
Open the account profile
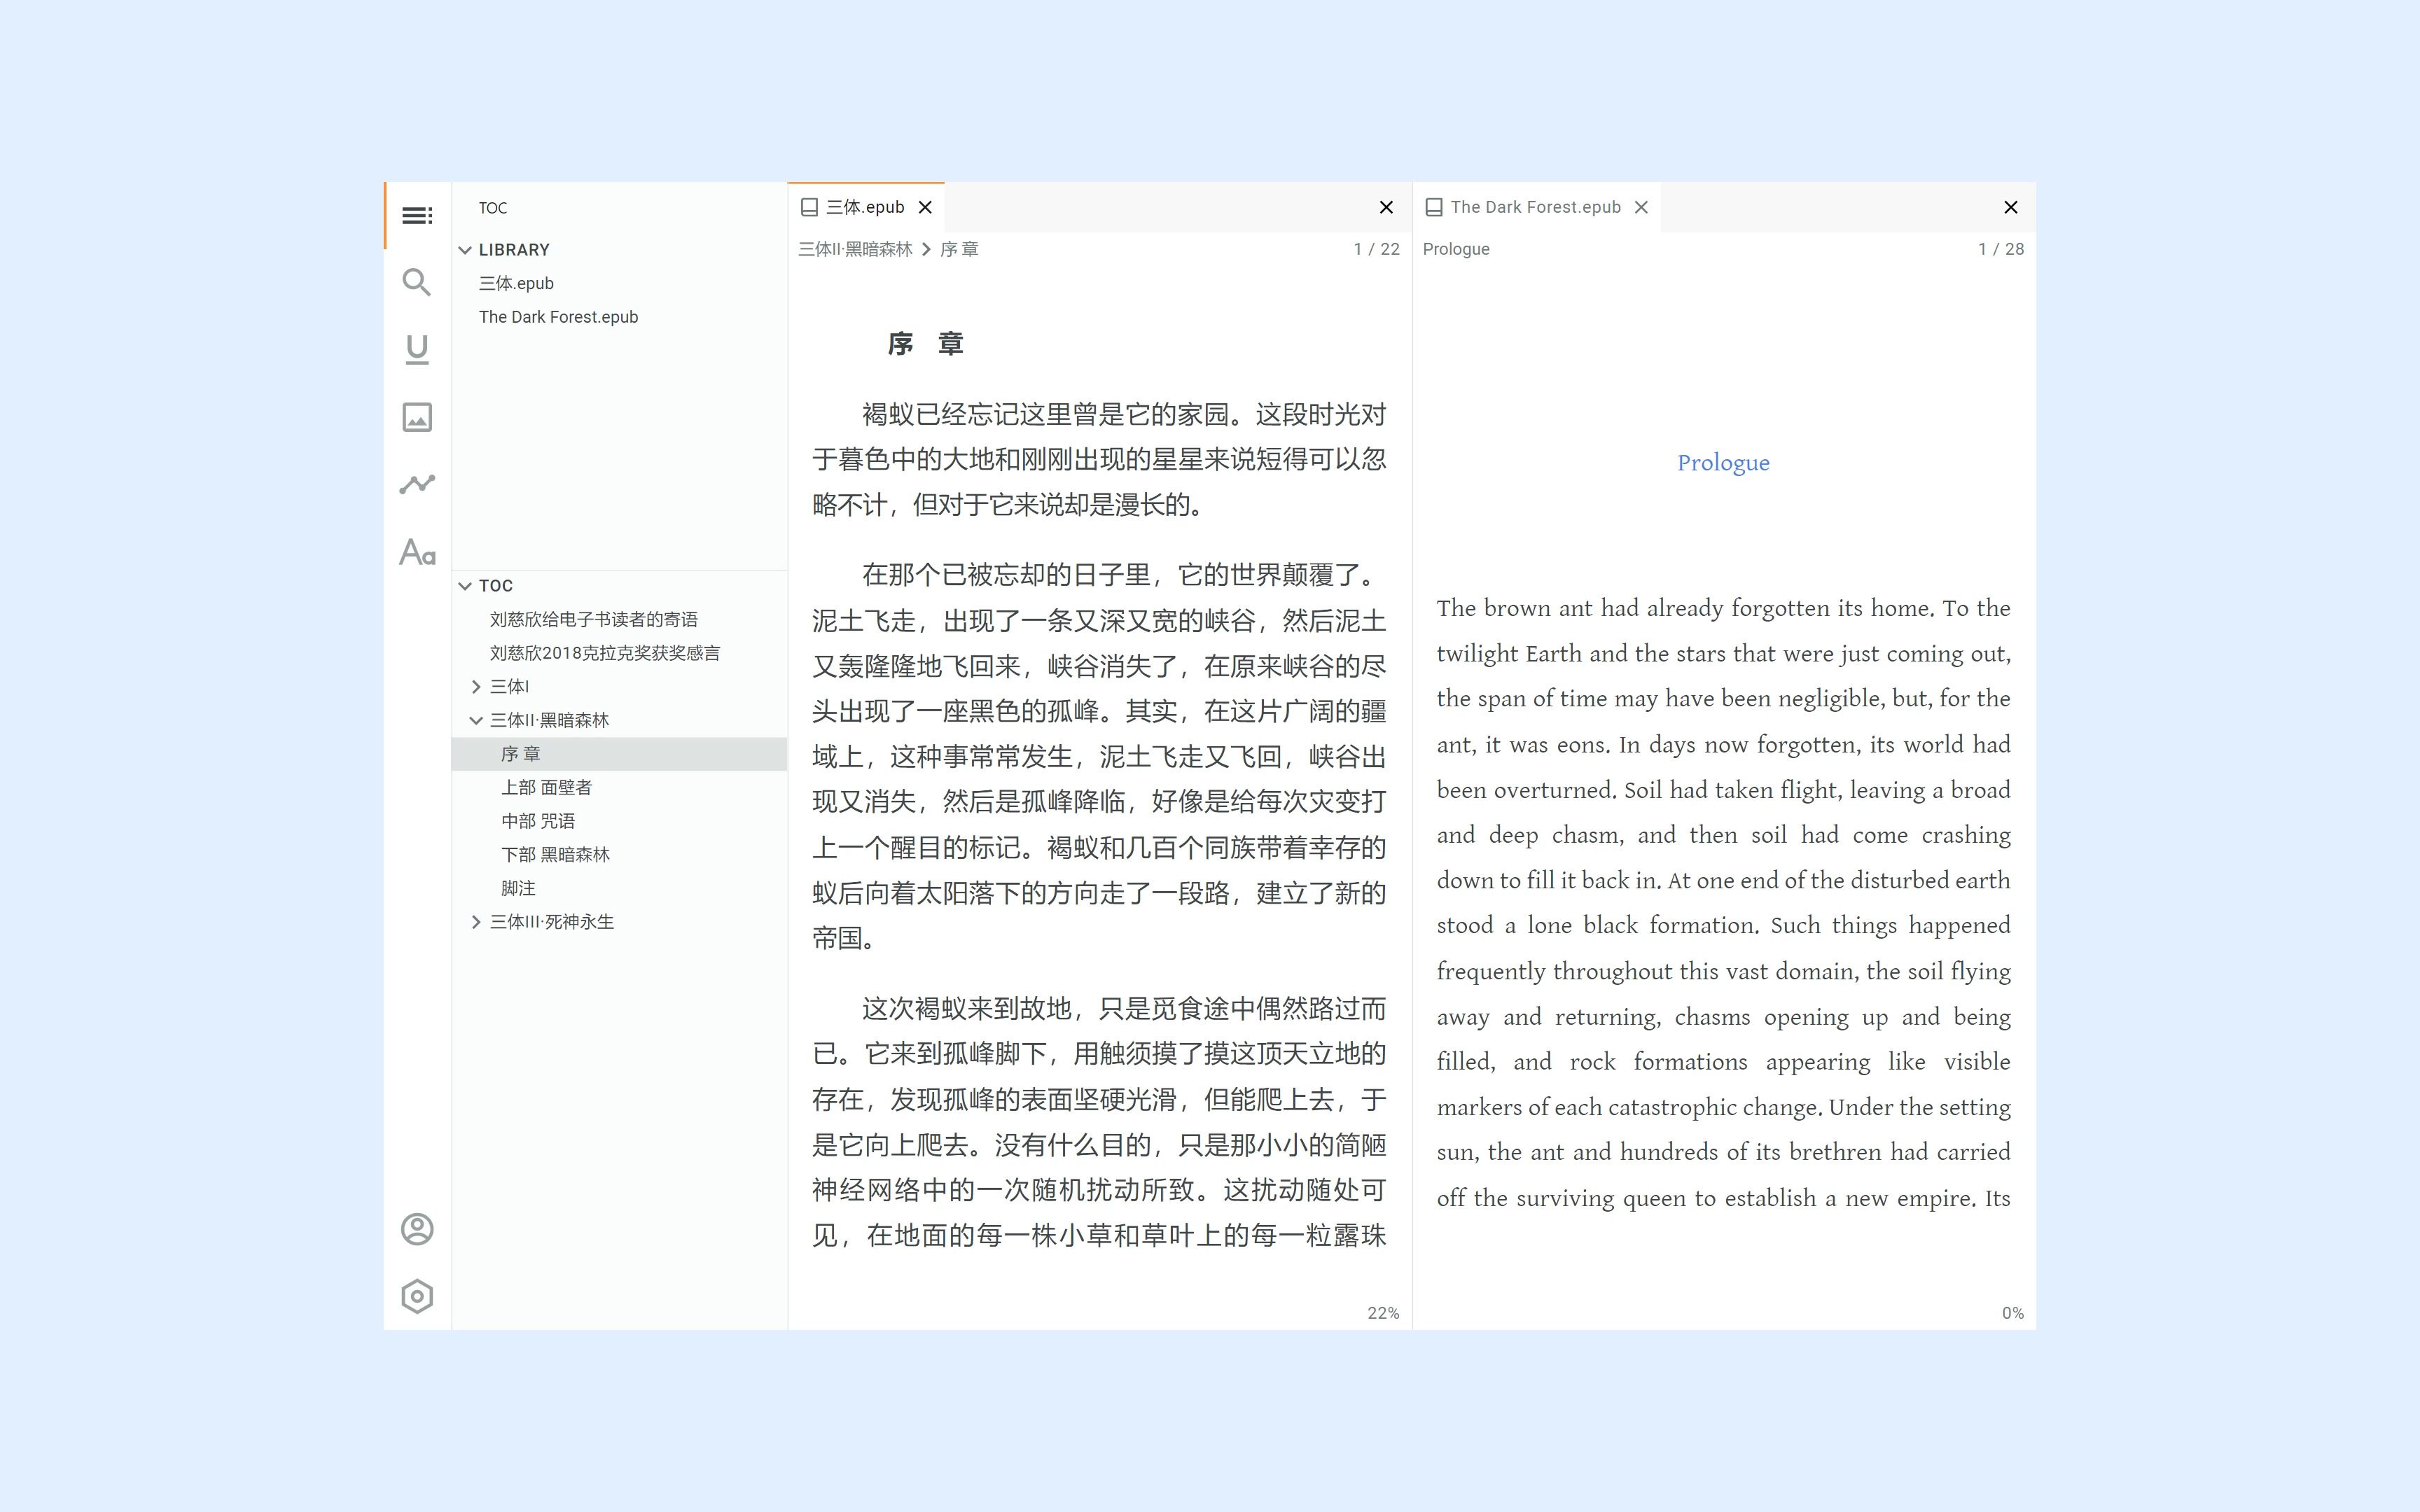(x=418, y=1228)
